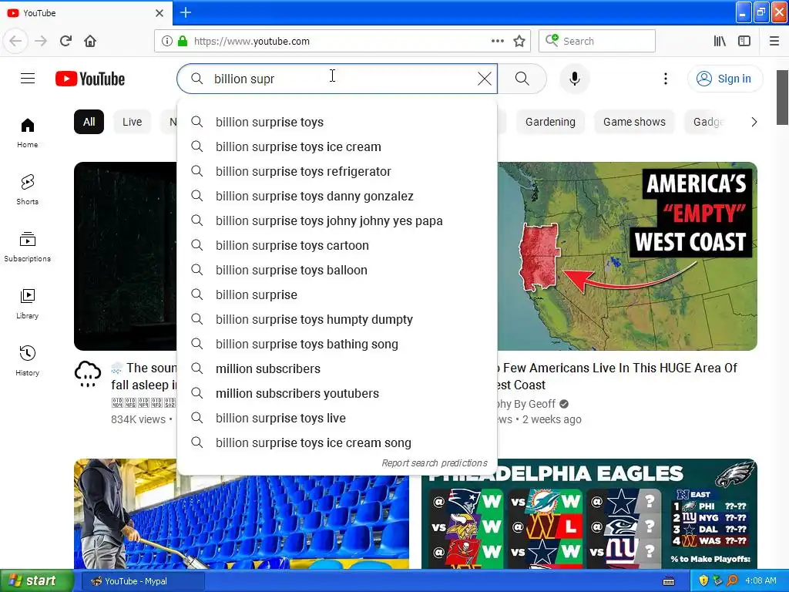The width and height of the screenshot is (789, 592).
Task: Show more filter chips with right chevron
Action: click(754, 122)
